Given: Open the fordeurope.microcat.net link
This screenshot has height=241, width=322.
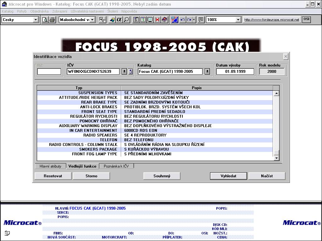Looking at the screenshot, I should click(x=272, y=20).
